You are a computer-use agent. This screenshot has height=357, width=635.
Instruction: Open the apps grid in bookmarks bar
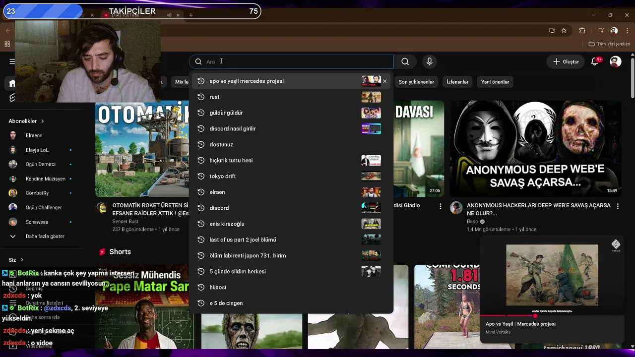click(7, 44)
